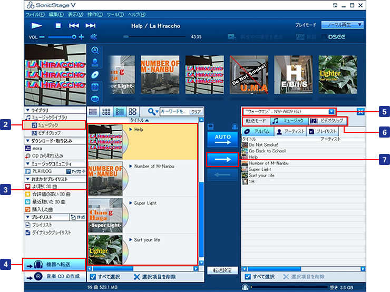390x292 pixels.
Task: Skip to the previous track
Action: tap(74, 26)
